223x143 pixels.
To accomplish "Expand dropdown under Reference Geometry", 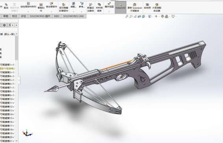I will (x=82, y=11).
